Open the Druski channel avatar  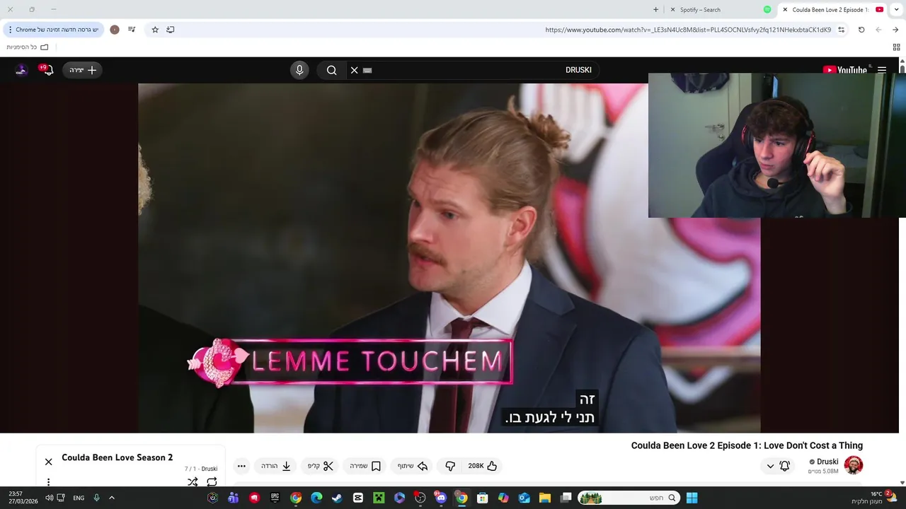854,465
